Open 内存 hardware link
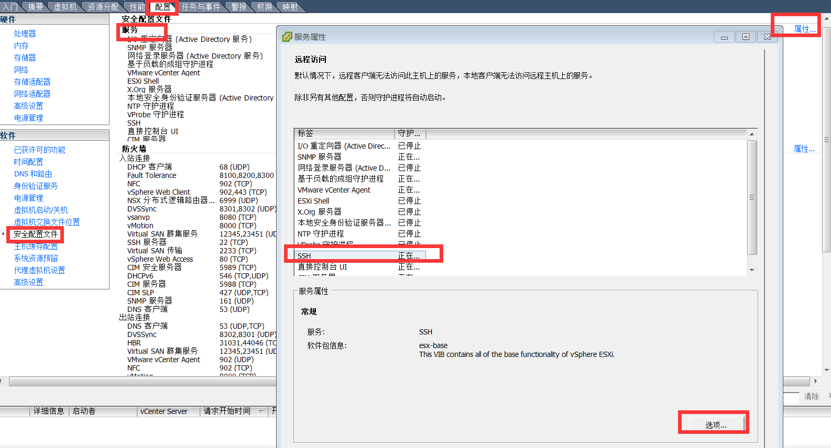This screenshot has height=448, width=831. coord(21,46)
